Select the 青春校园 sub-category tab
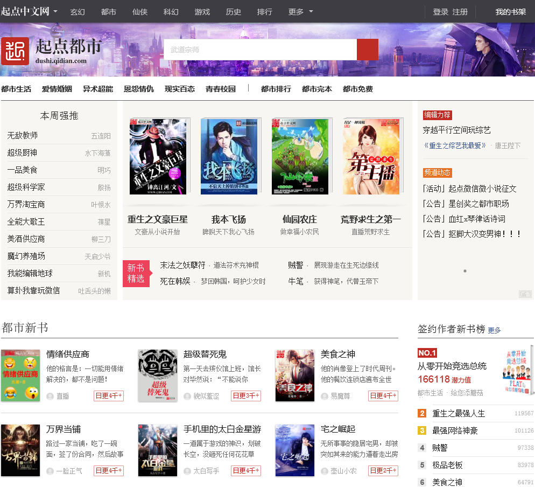The width and height of the screenshot is (535, 487). click(x=221, y=89)
